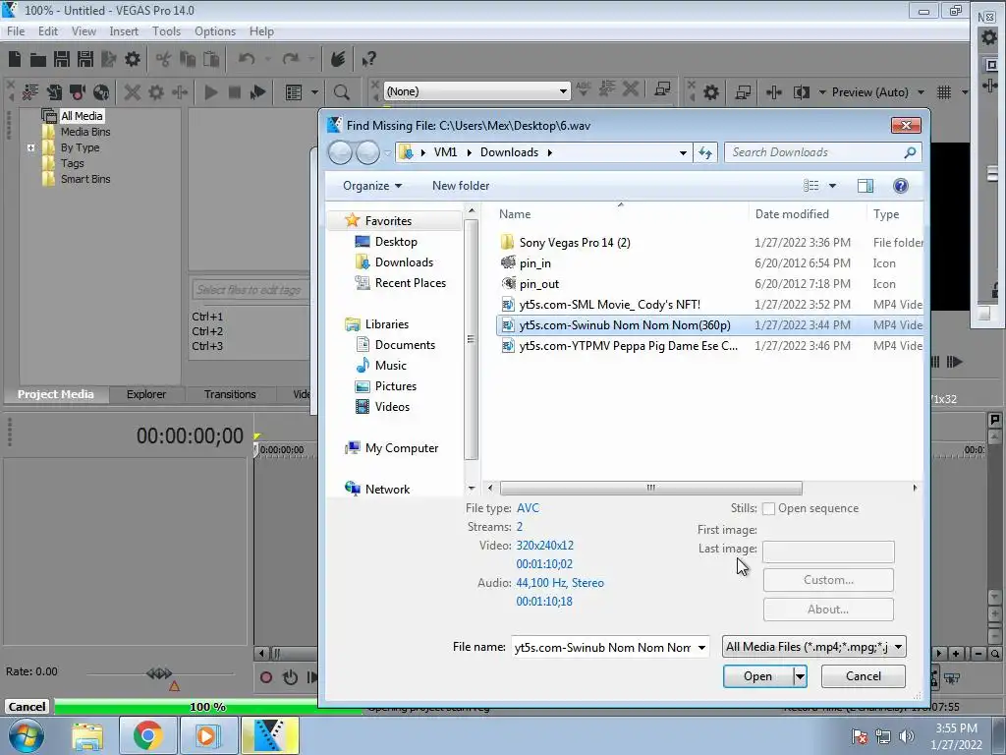1006x755 pixels.
Task: Switch to the Explorer tab
Action: click(146, 395)
